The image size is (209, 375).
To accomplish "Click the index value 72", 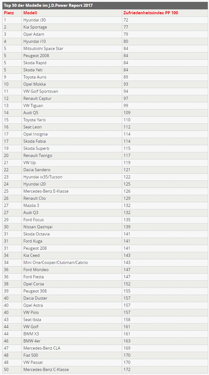I will coord(126,20).
